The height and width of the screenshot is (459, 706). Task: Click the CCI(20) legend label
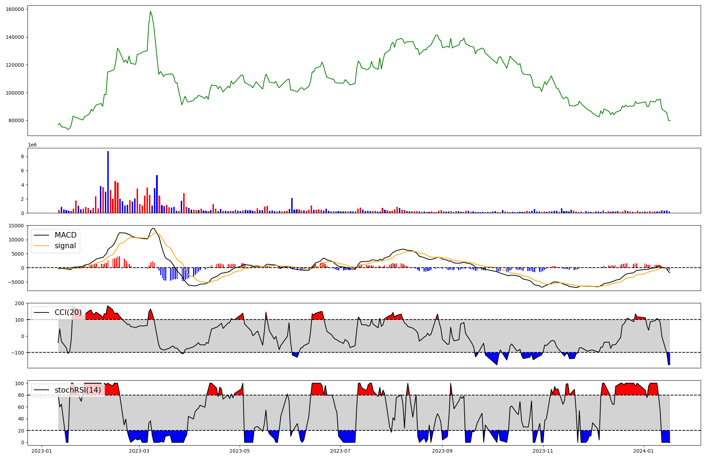pos(68,312)
